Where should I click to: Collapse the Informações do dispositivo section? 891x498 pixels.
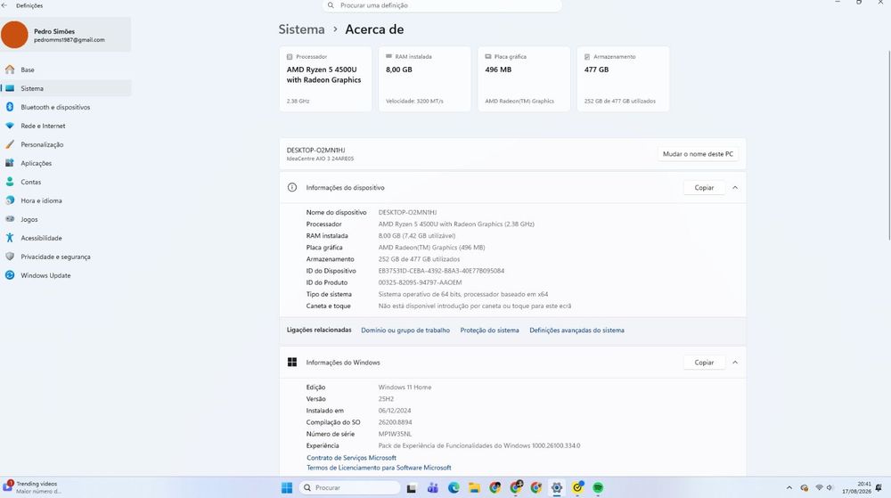[735, 188]
